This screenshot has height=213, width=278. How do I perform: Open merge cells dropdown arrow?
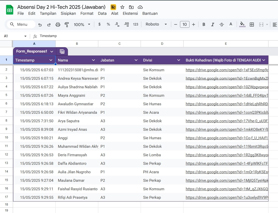(x=267, y=24)
